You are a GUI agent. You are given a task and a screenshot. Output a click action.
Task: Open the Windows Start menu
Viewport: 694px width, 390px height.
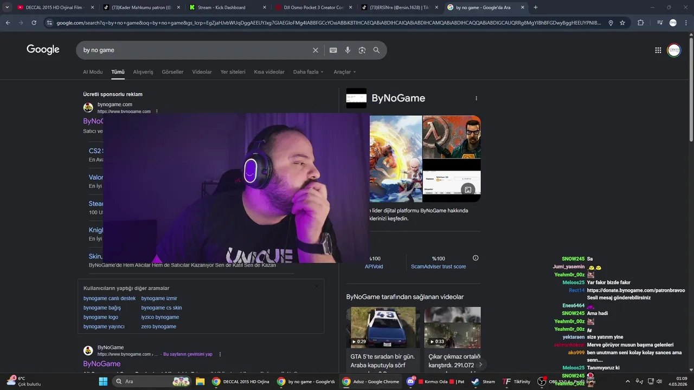pyautogui.click(x=103, y=381)
